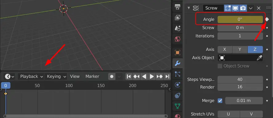Screen dimensions: 273x118
Task: Pick Axis Object with eyedropper
Action: coord(259,58)
